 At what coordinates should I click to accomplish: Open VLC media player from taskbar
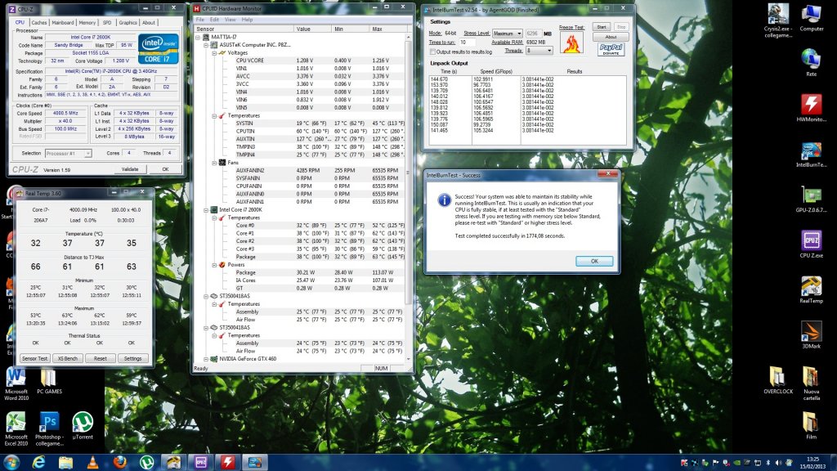point(93,463)
